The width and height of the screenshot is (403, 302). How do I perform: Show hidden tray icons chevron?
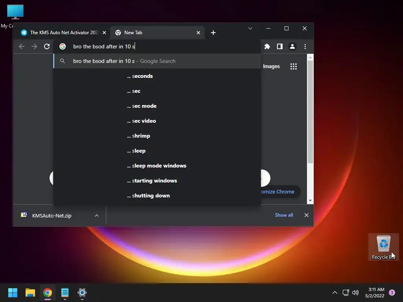point(335,293)
